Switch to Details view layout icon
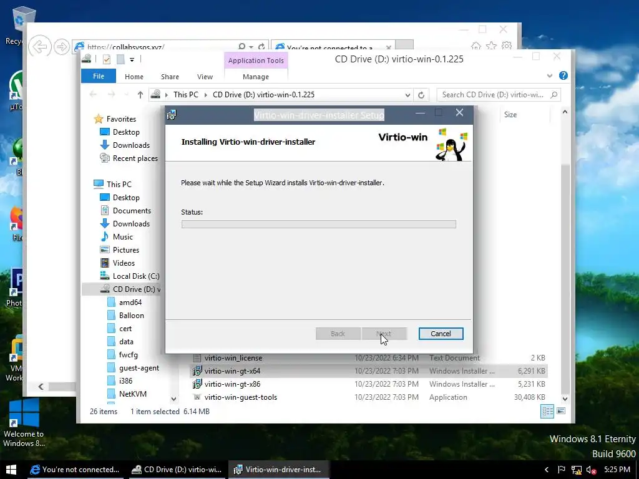Viewport: 639px width, 479px height. (547, 412)
